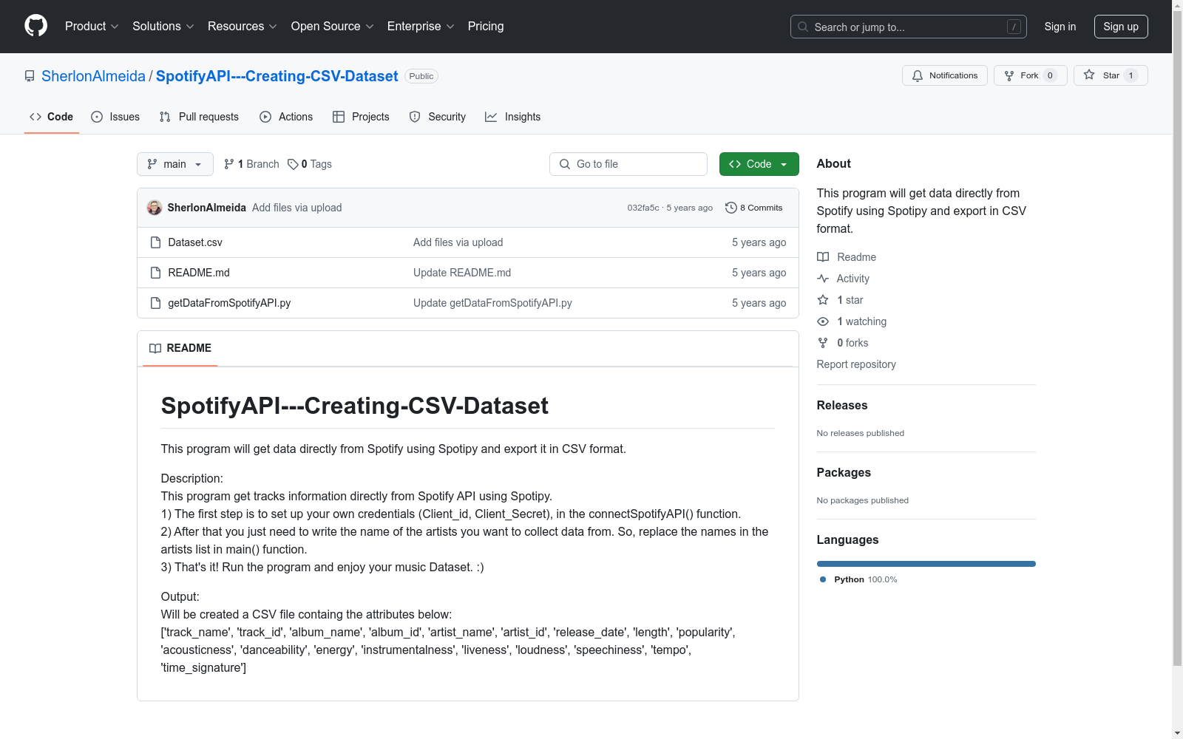View the Insights tab
This screenshot has width=1183, height=739.
[x=512, y=117]
